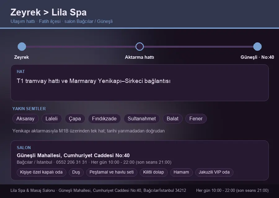
Task: Click the Kilitli dolap amenity tag
Action: pyautogui.click(x=153, y=172)
